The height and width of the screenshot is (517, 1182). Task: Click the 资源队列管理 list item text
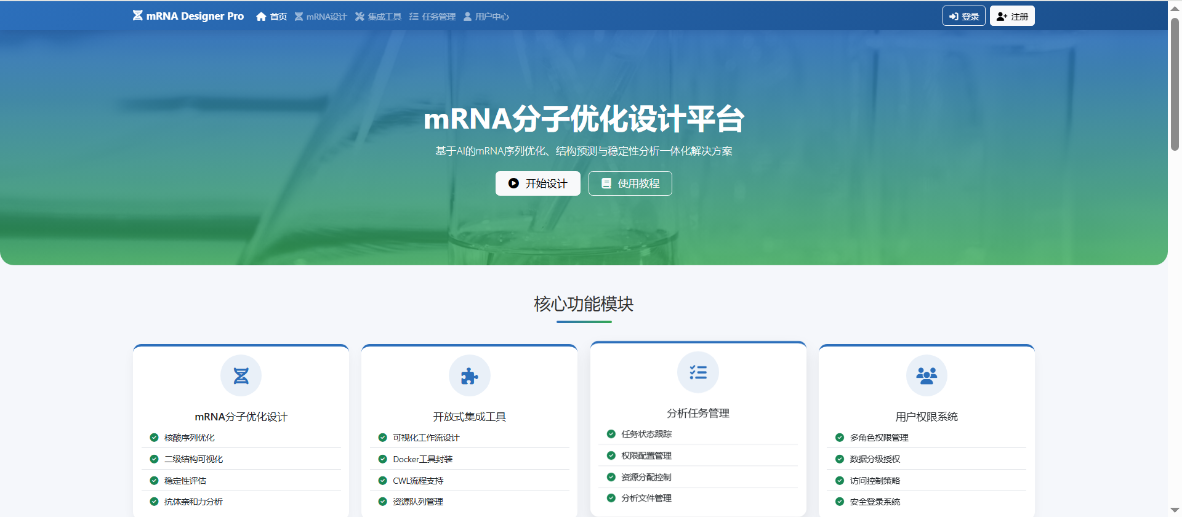(418, 502)
